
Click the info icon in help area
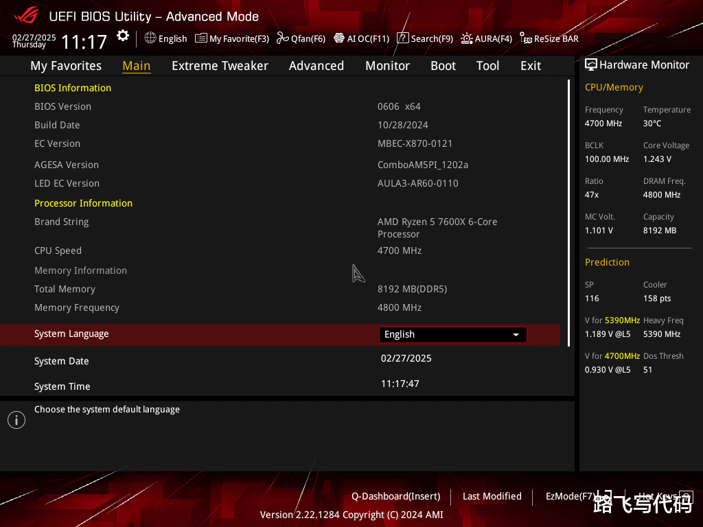[x=16, y=420]
